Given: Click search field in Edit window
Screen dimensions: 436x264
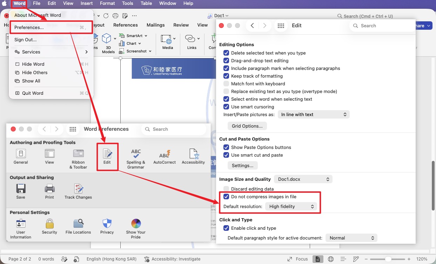Looking at the screenshot, I should (x=383, y=26).
